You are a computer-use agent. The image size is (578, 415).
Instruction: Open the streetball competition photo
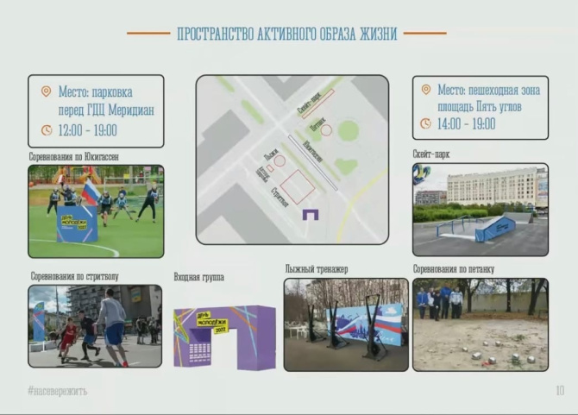(x=95, y=326)
